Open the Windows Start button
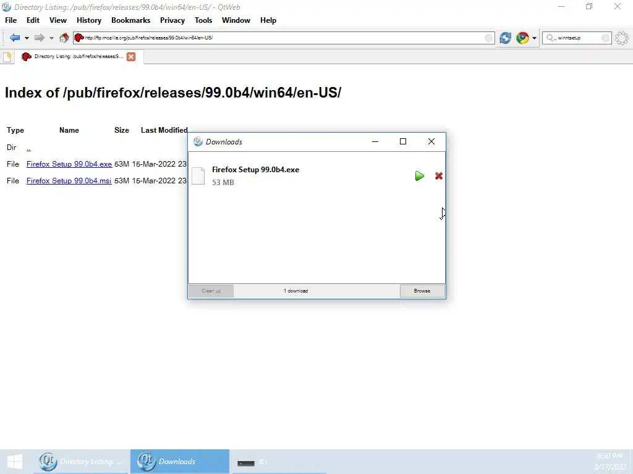The height and width of the screenshot is (474, 633). tap(15, 462)
